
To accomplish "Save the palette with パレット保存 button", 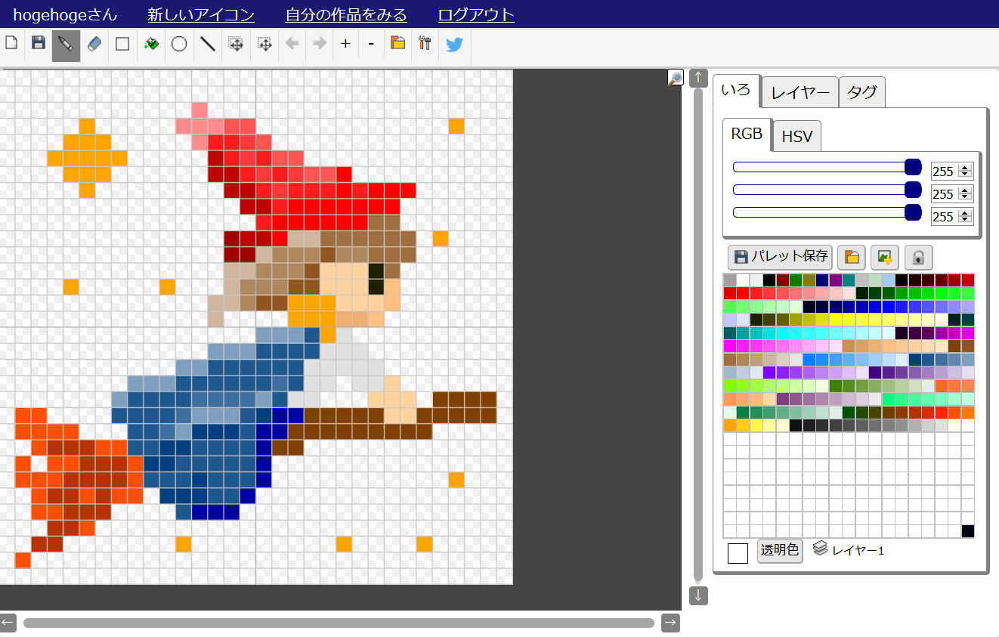I will coord(779,258).
